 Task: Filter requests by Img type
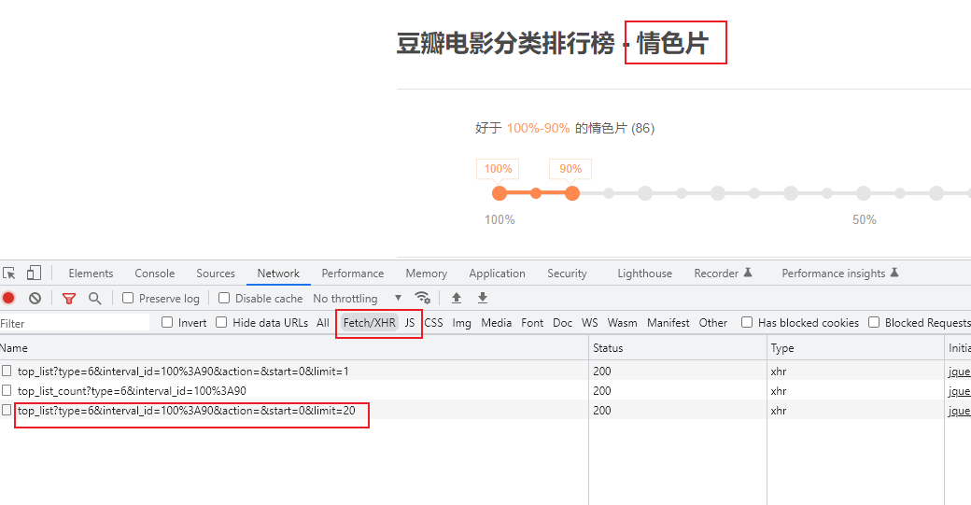click(x=461, y=322)
